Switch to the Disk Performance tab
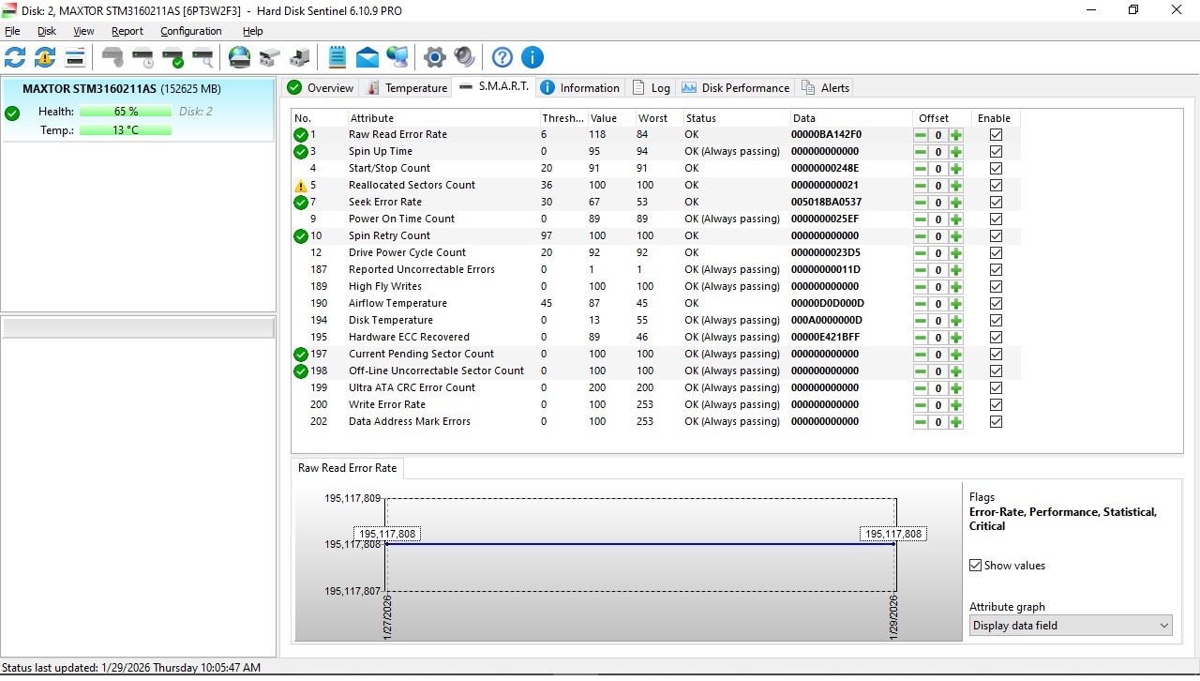 click(736, 88)
